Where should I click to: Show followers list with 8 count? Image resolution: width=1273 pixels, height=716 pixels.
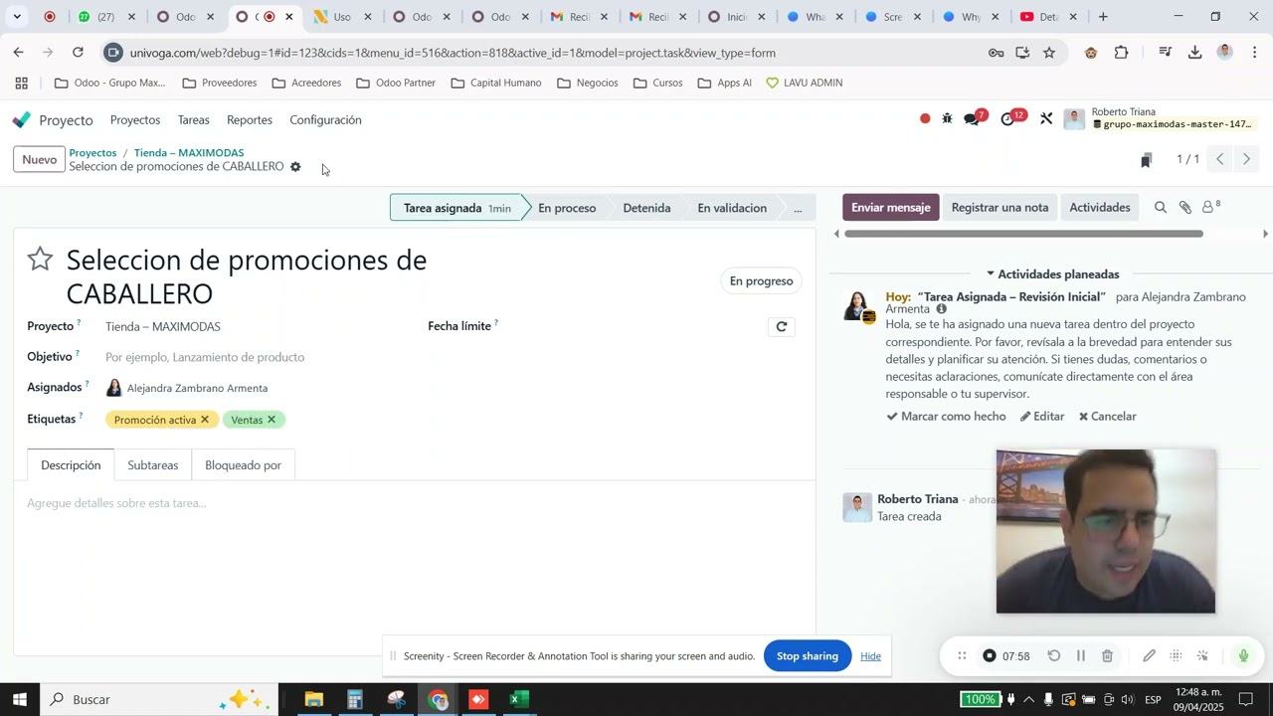[1211, 207]
